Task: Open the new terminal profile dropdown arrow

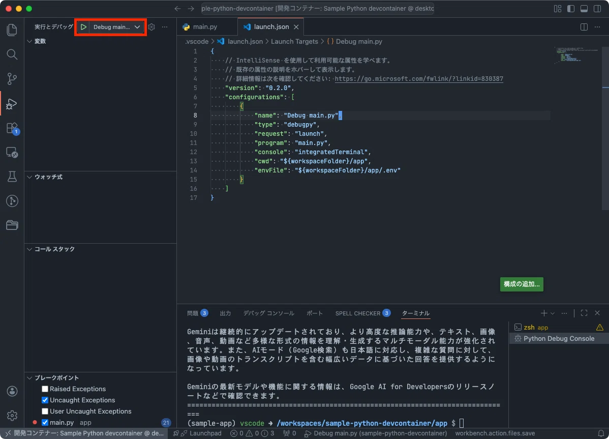Action: coord(552,313)
